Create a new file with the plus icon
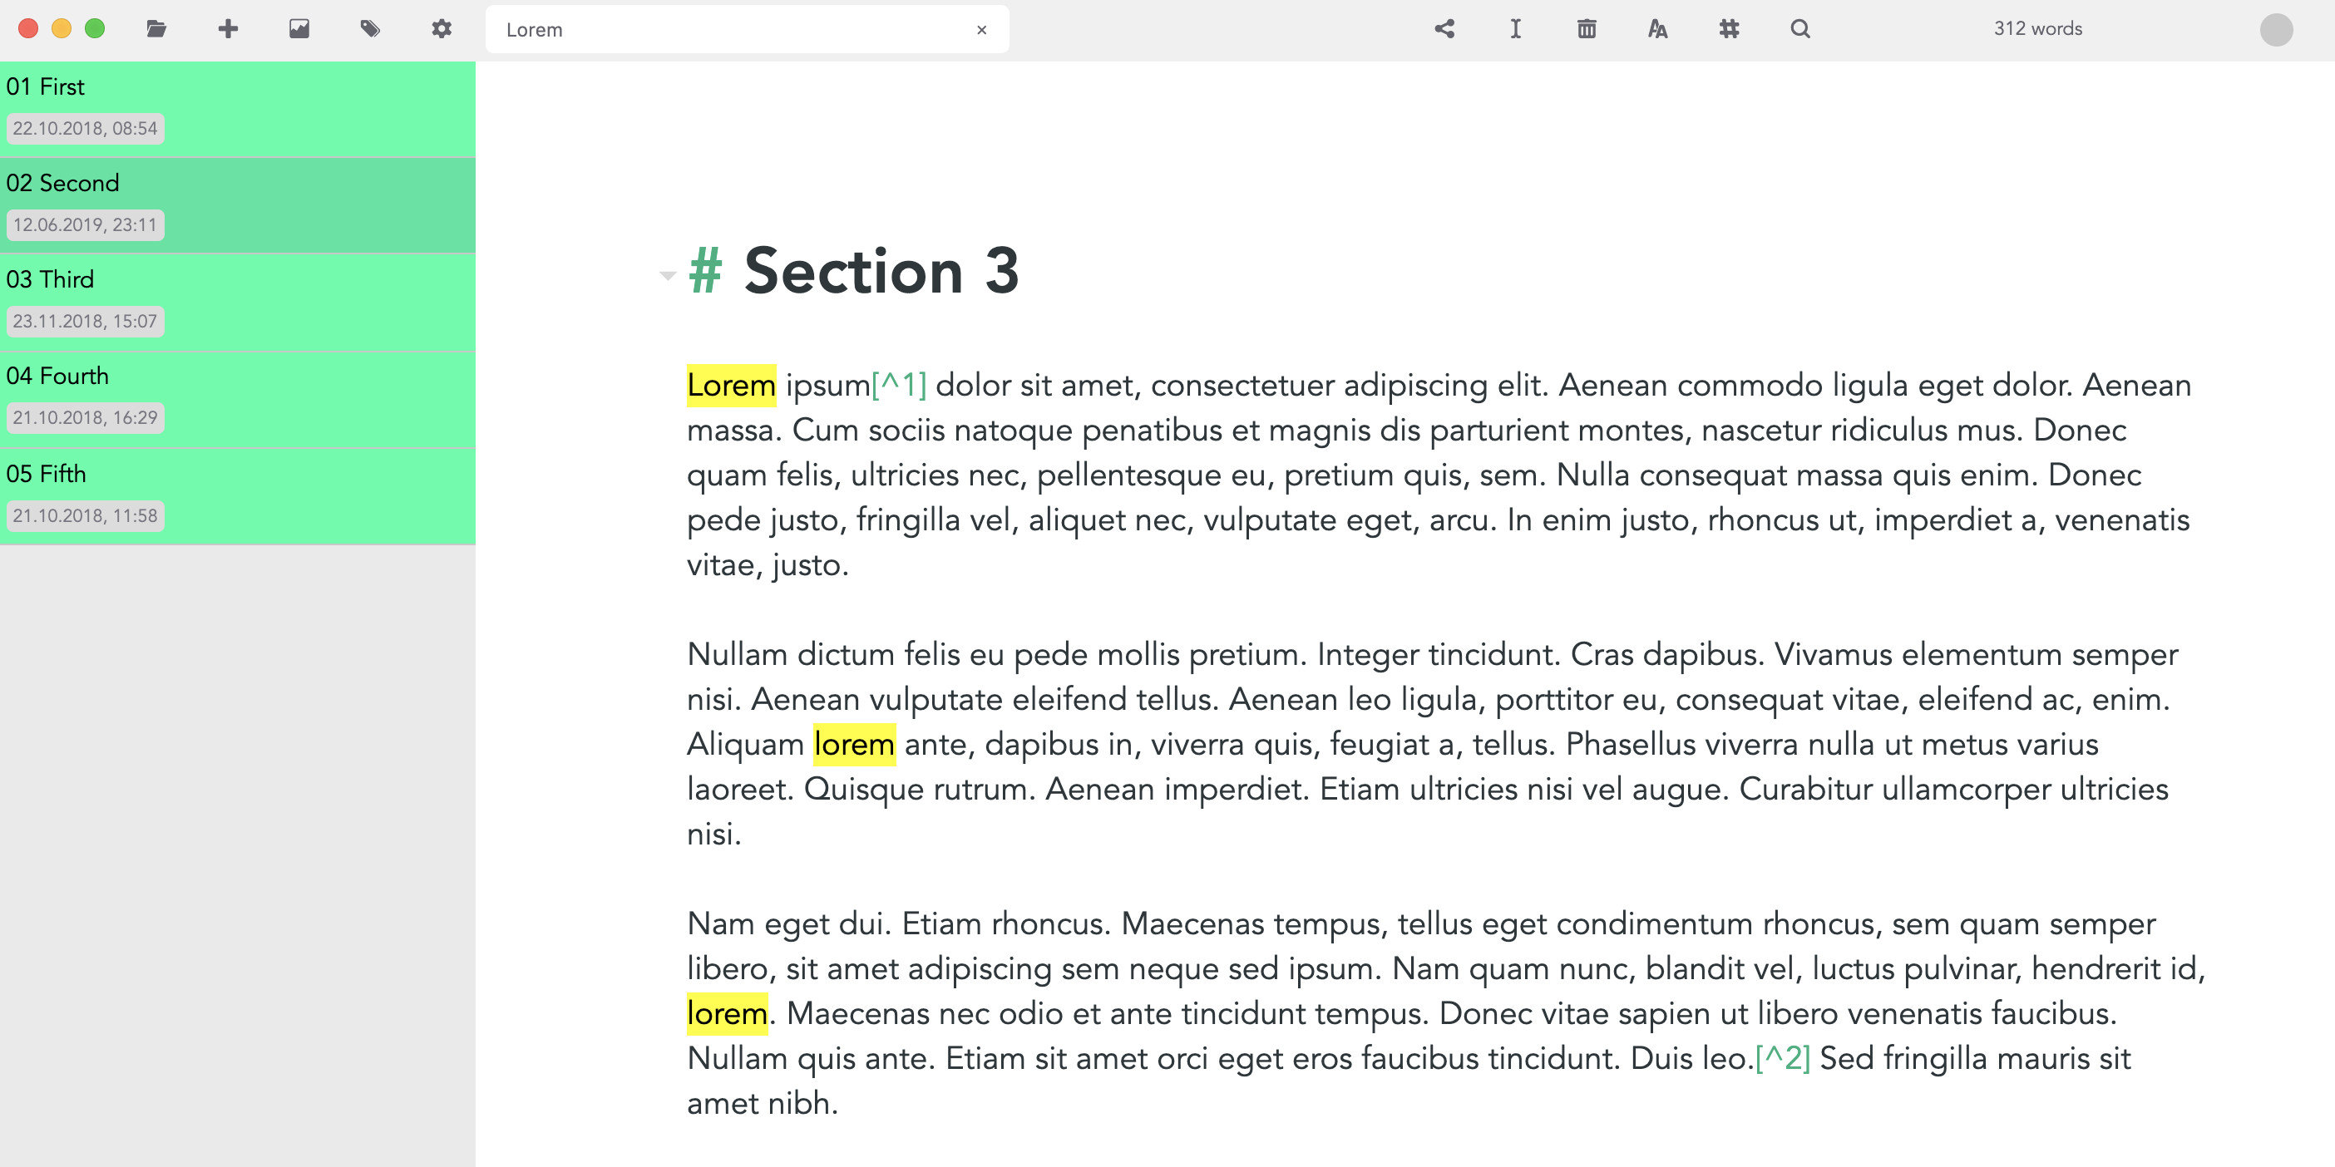Screen dimensions: 2335x1167 click(x=228, y=29)
